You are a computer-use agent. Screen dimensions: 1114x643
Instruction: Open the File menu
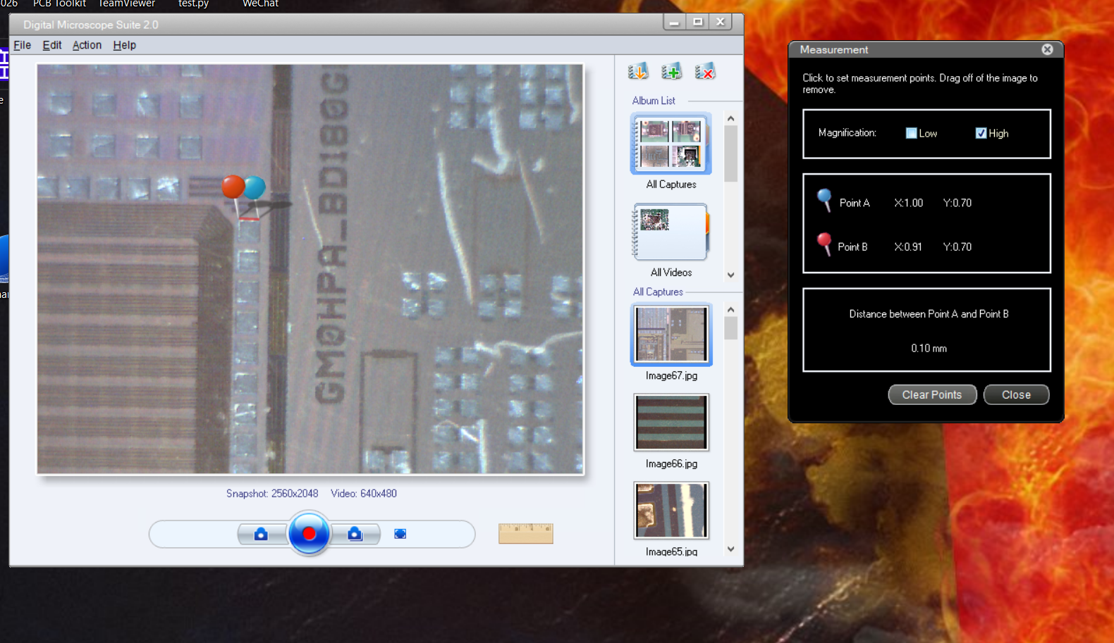click(x=23, y=45)
